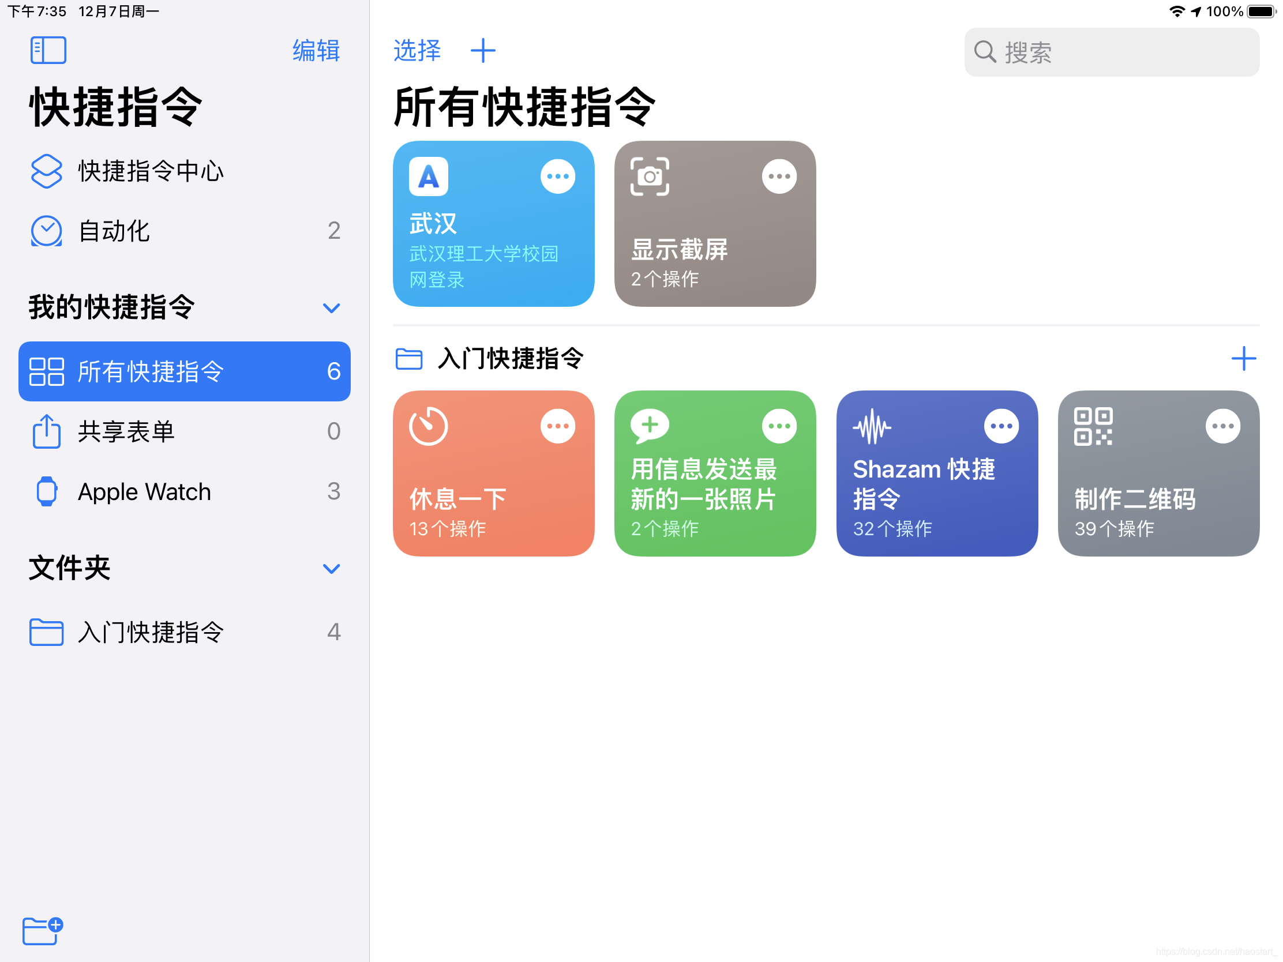Open the 自动化 tab
1283x962 pixels.
pyautogui.click(x=114, y=231)
